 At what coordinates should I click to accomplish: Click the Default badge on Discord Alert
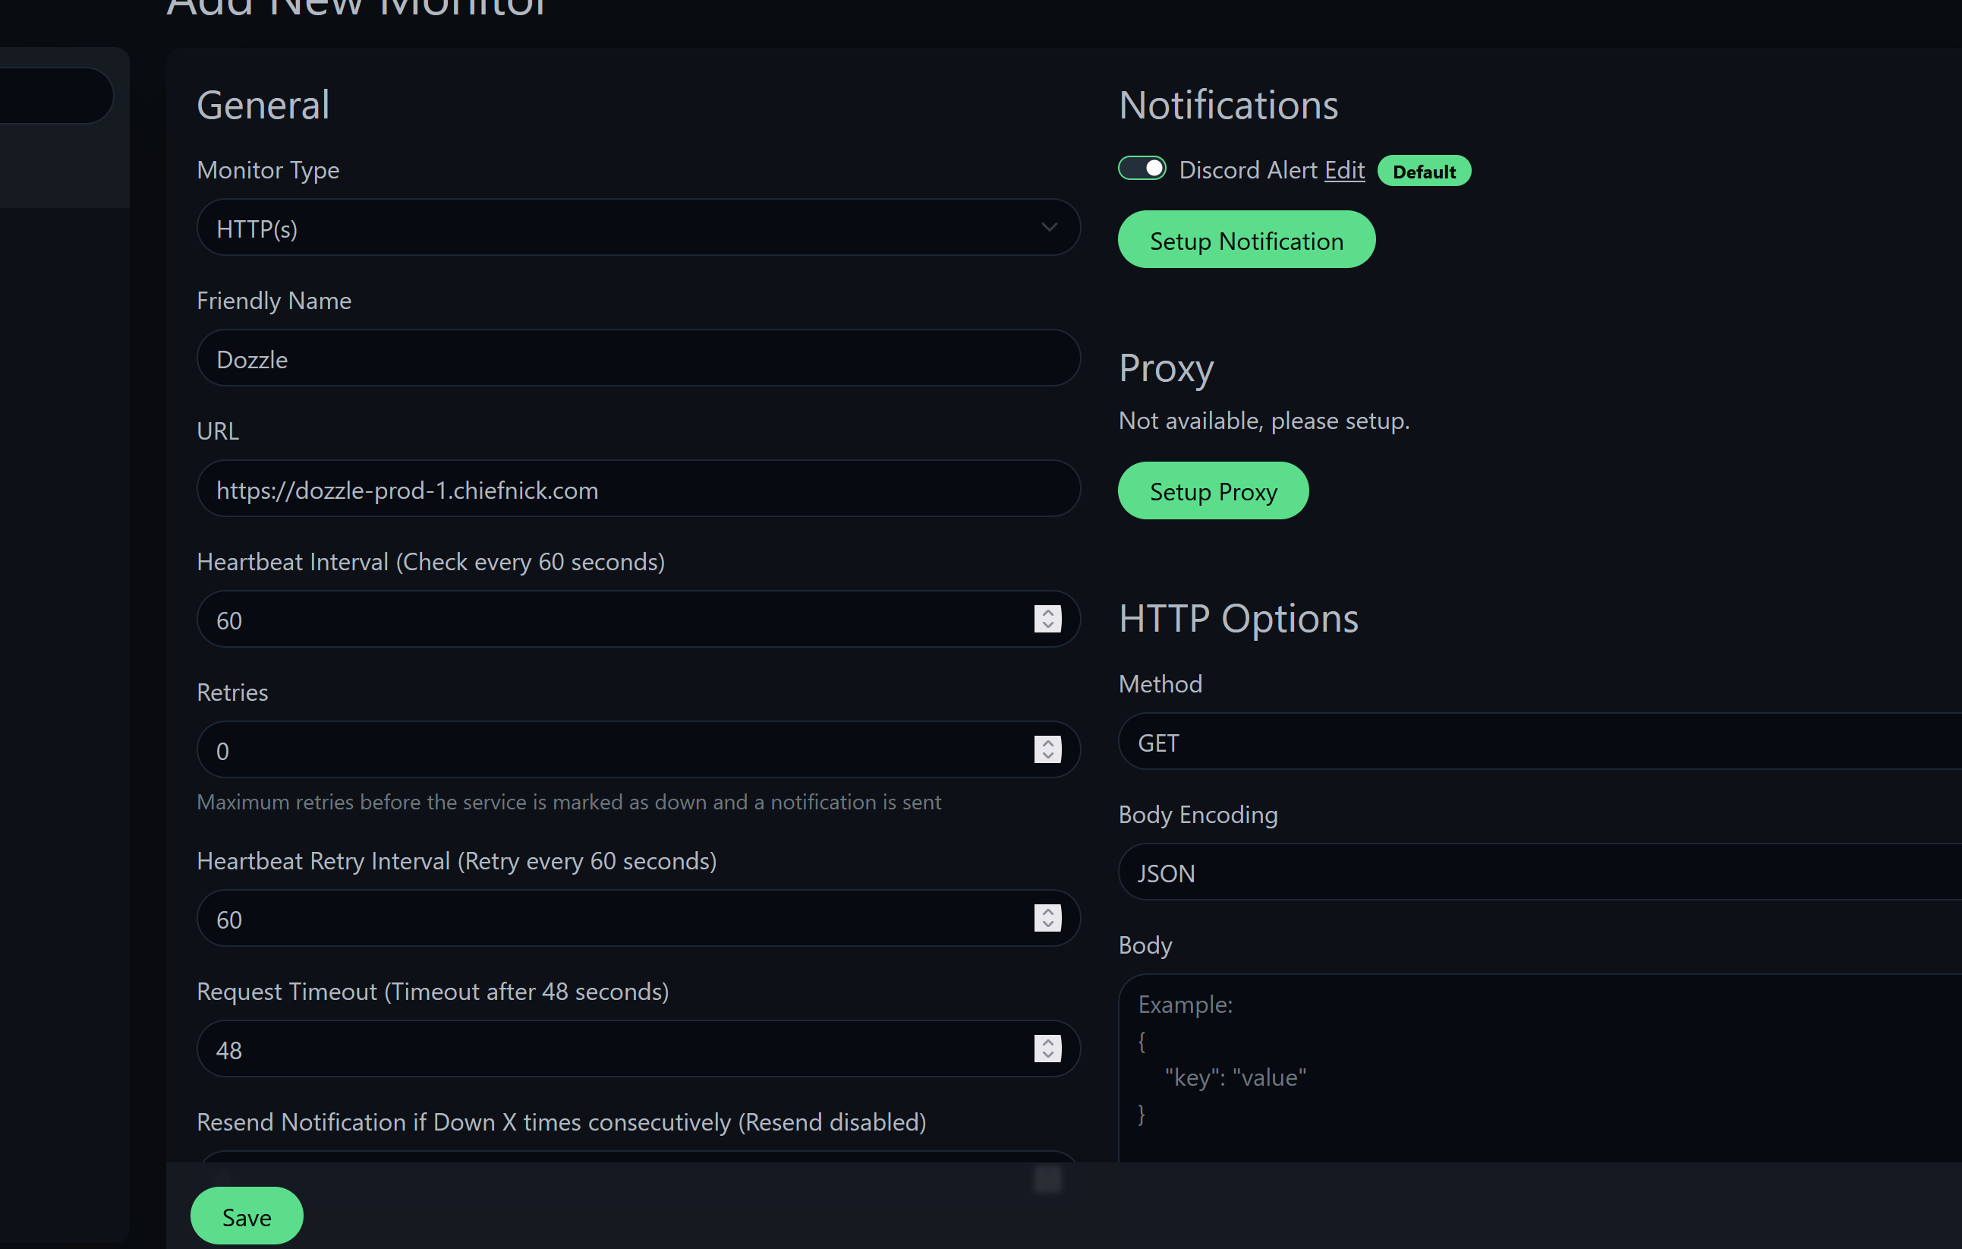(1423, 171)
